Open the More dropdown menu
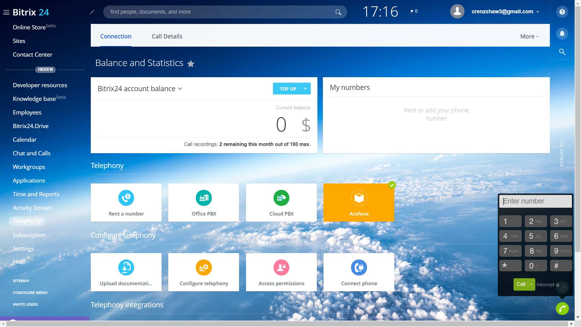This screenshot has width=581, height=327. click(x=529, y=36)
